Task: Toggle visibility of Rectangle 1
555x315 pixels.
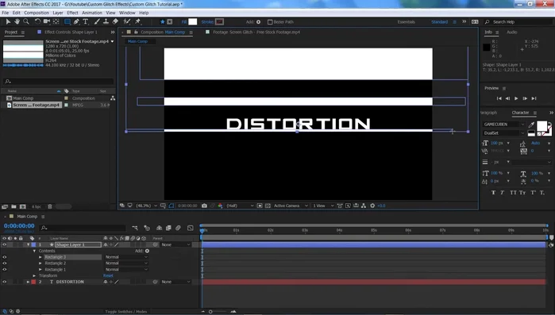Action: 4,270
